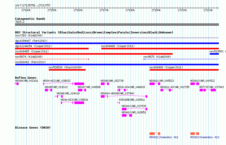226x145 pixels.
Task: Open the HOXA11|homeobox A11 link
Action: pyautogui.click(x=164, y=137)
